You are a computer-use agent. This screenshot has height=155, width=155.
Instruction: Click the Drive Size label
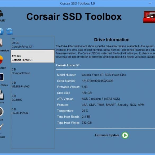[64, 93]
